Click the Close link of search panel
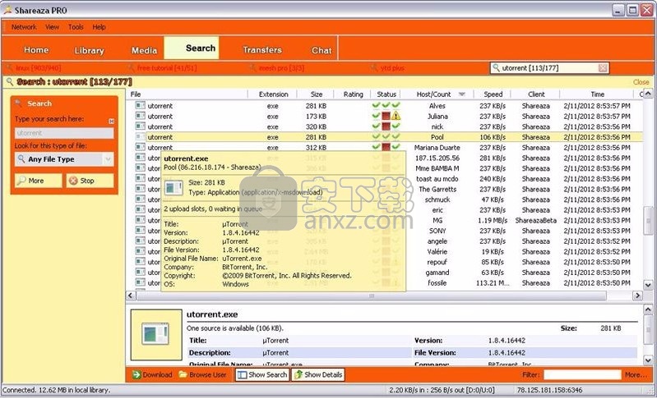657x399 pixels. (x=641, y=82)
